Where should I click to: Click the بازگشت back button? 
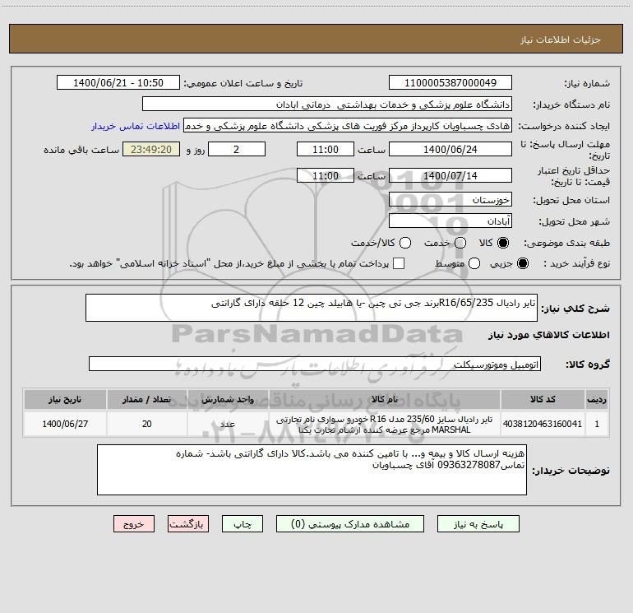188,524
